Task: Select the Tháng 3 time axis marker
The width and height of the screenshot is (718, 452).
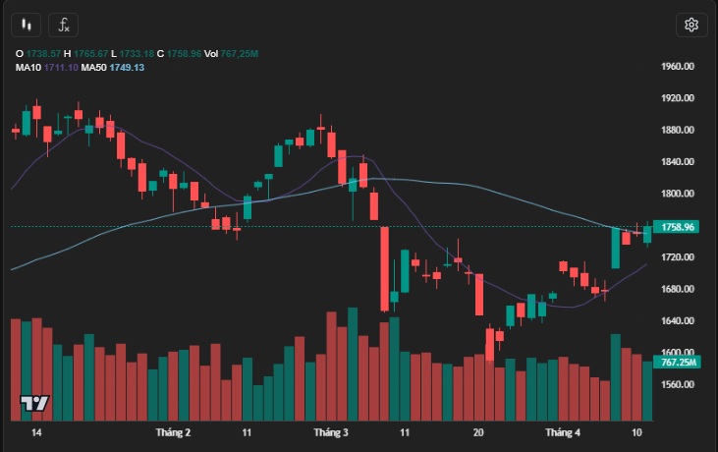Action: point(331,432)
